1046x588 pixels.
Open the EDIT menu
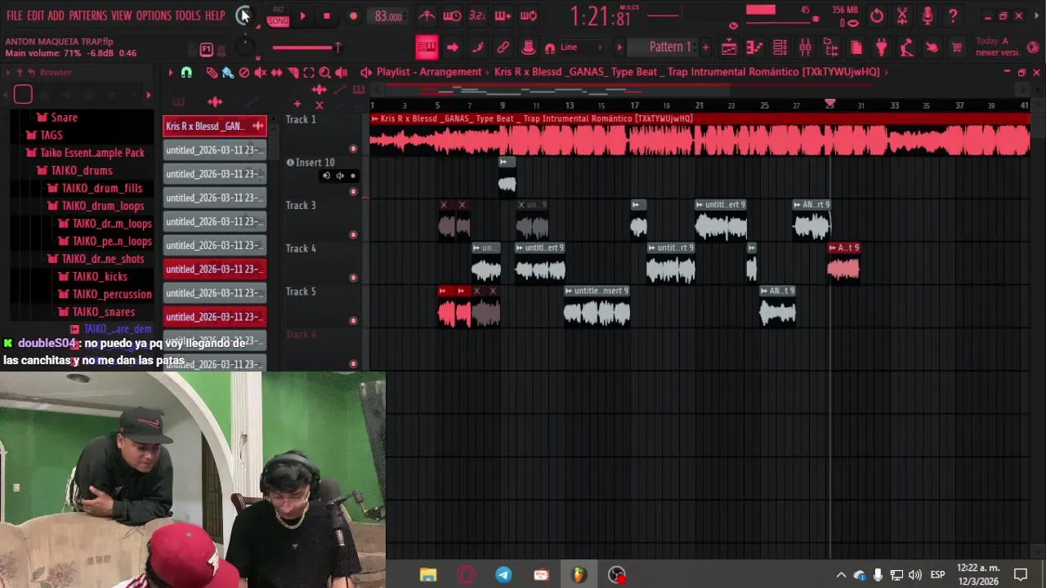click(35, 16)
